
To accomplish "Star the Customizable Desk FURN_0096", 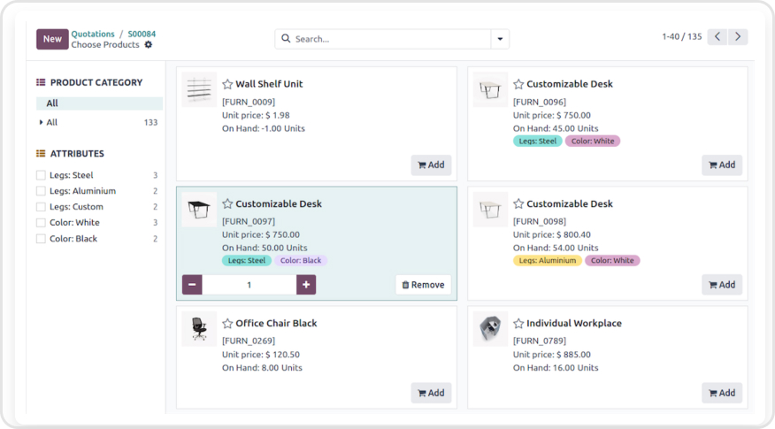I will (x=518, y=84).
